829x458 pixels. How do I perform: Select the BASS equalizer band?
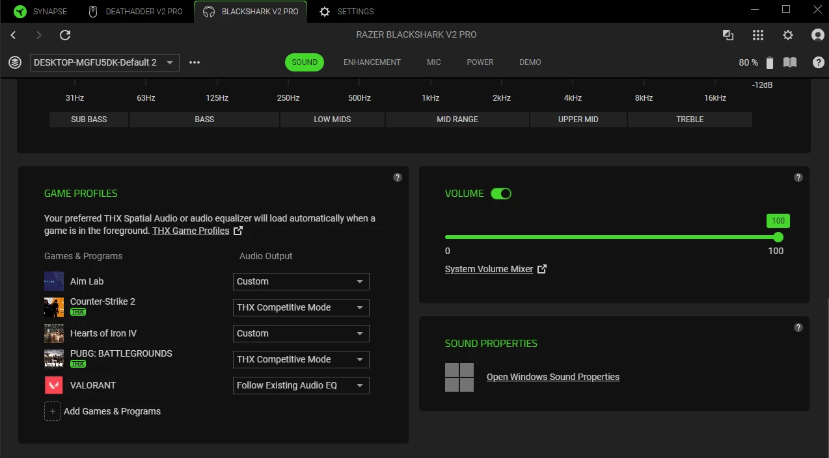204,120
